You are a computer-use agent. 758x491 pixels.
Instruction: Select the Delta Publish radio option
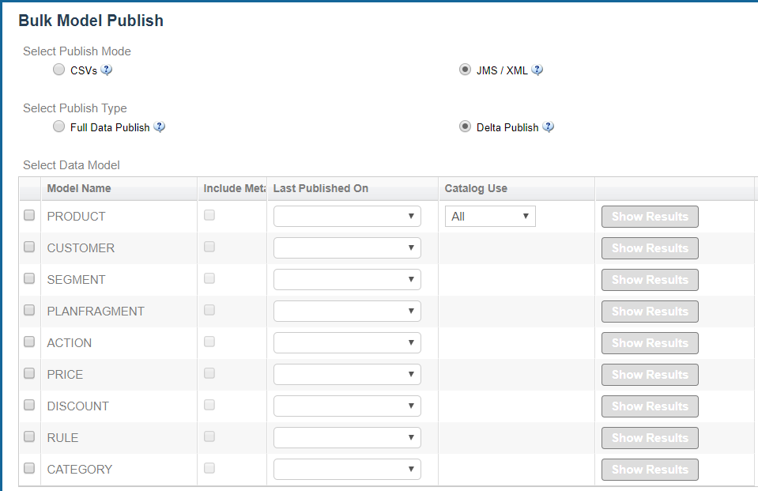pyautogui.click(x=465, y=127)
